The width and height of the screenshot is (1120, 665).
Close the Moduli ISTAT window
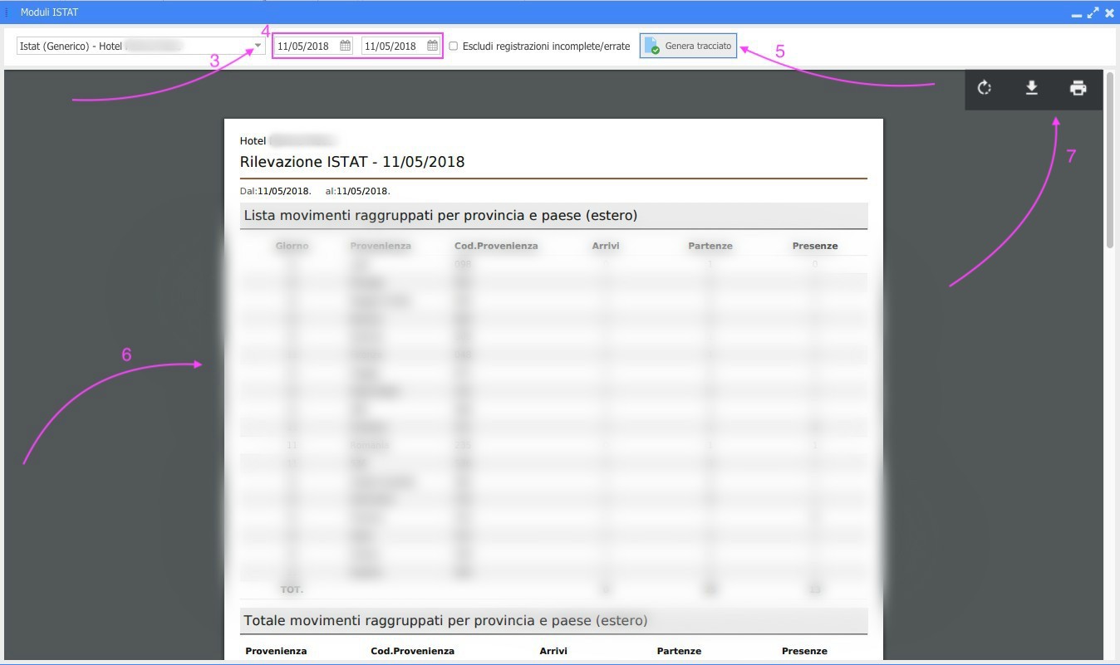[x=1109, y=12]
